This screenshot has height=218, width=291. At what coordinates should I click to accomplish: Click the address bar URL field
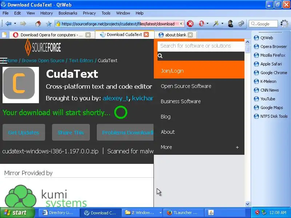click(x=120, y=24)
